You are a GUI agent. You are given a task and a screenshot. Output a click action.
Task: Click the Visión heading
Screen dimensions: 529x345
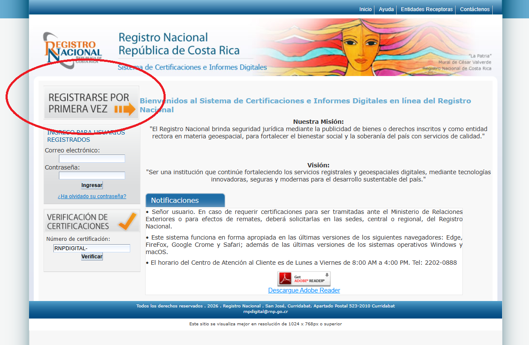(x=318, y=165)
